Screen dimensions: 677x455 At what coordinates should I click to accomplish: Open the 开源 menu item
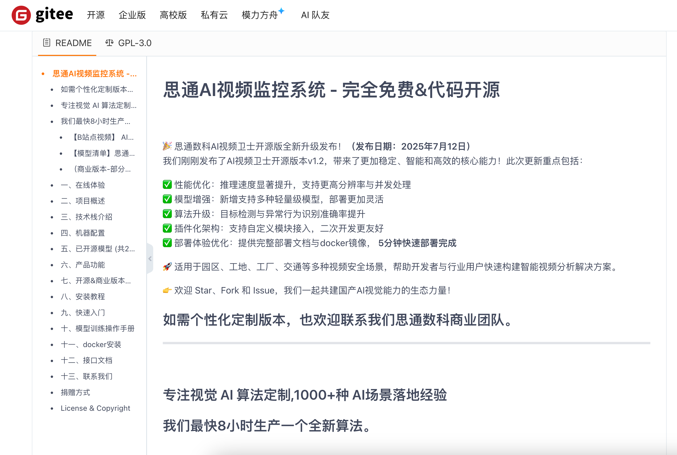(95, 15)
